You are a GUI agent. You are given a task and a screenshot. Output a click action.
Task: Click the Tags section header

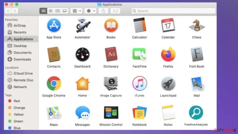[8, 95]
